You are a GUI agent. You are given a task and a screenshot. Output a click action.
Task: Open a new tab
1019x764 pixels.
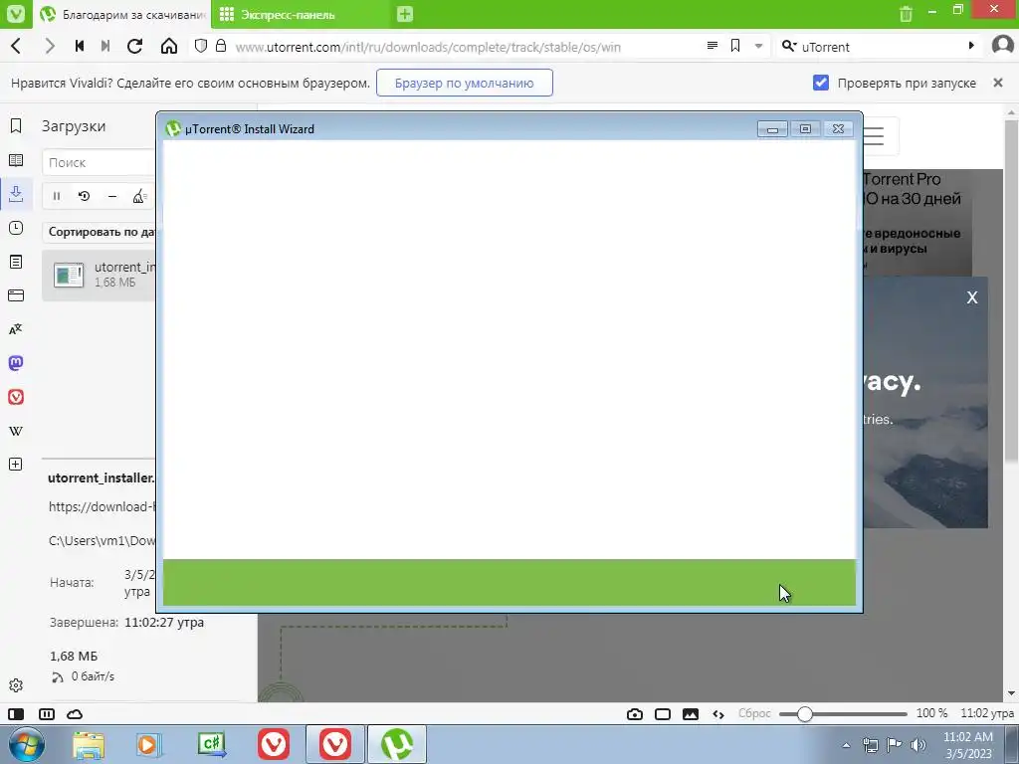pos(405,14)
